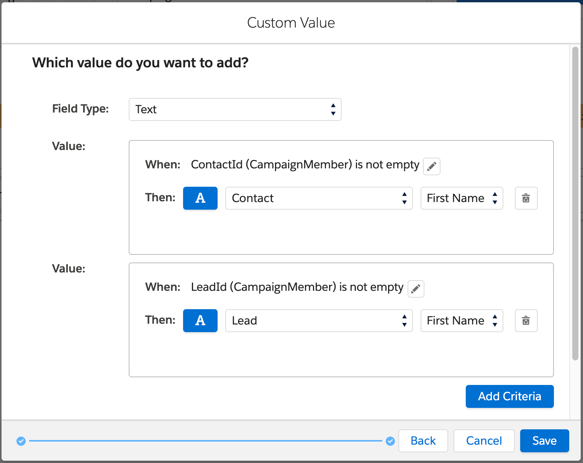Viewport: 583px width, 463px height.
Task: Open First Name dropdown in Lead row
Action: click(x=462, y=321)
